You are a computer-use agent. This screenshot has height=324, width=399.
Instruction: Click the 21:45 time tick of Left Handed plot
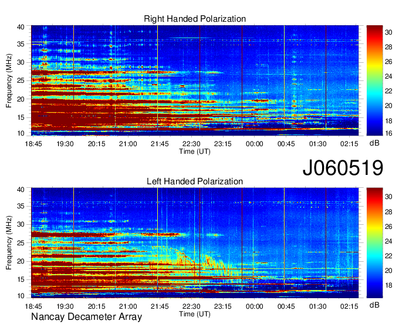[x=160, y=306]
